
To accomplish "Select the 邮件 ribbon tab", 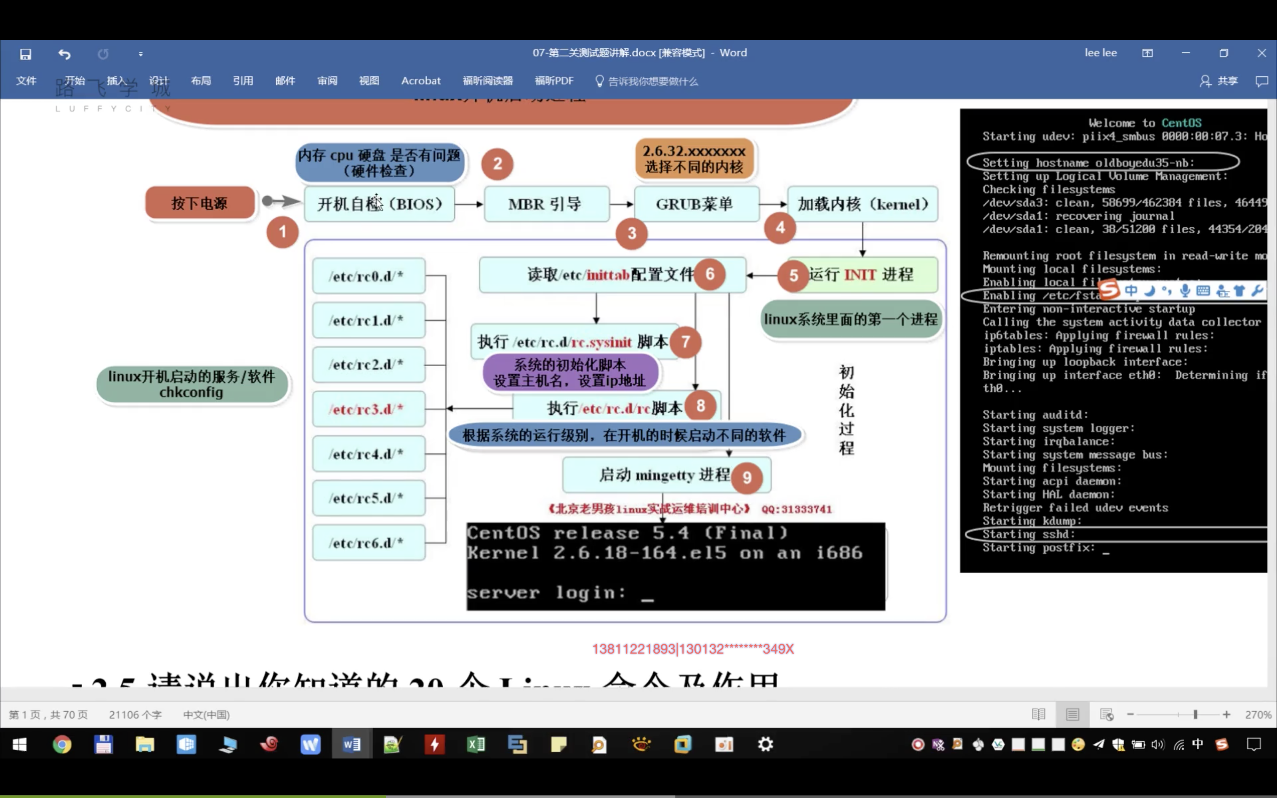I will coord(285,81).
